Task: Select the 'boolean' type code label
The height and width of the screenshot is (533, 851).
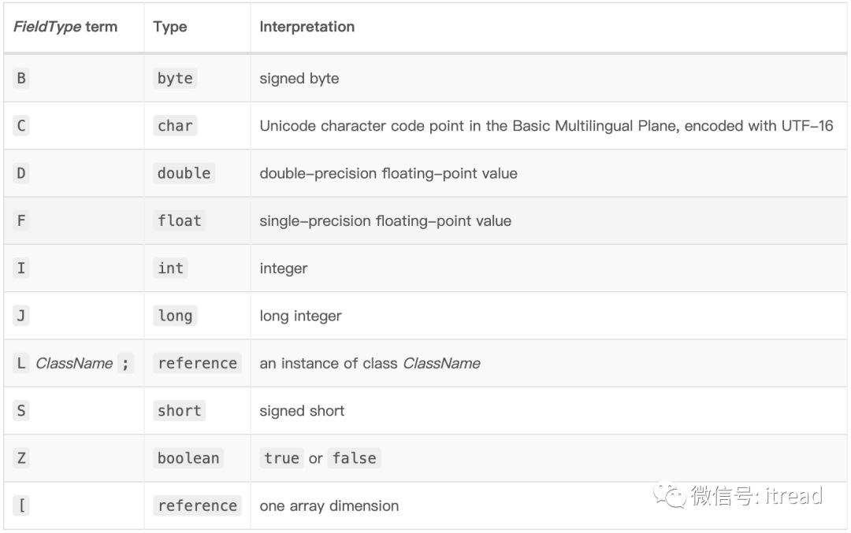Action: [x=188, y=458]
